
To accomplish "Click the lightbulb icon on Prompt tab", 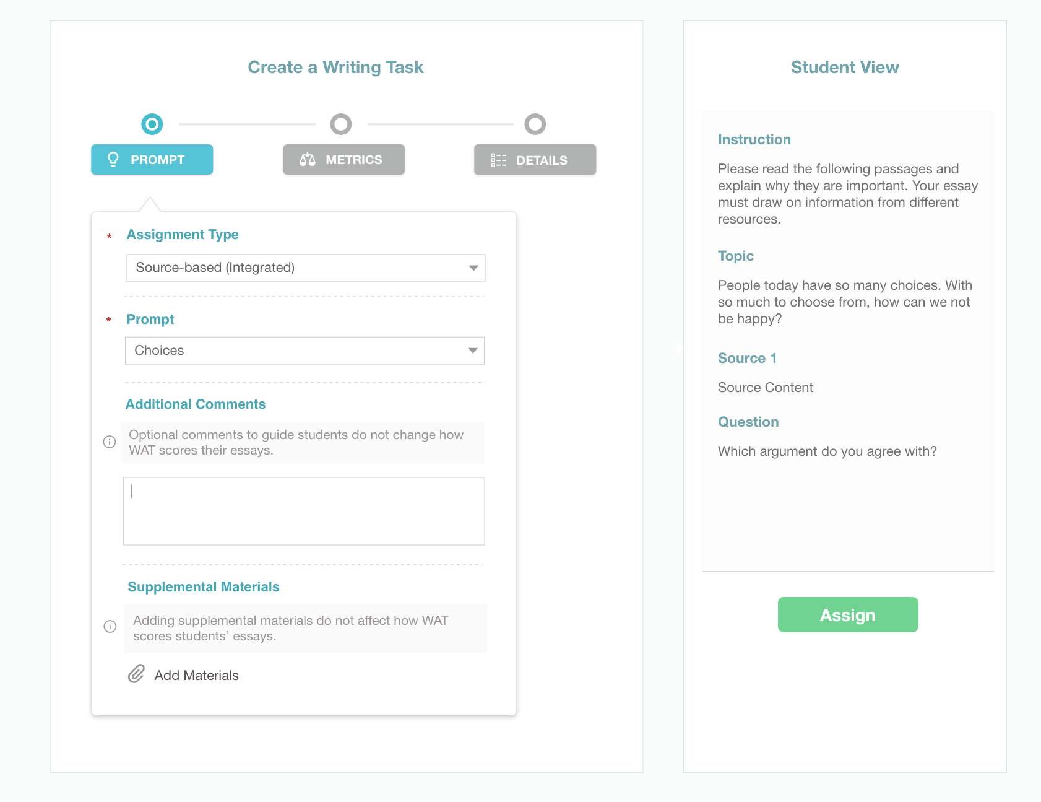I will coord(113,160).
